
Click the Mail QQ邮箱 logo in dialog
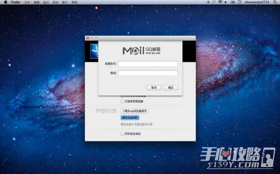[x=141, y=50]
